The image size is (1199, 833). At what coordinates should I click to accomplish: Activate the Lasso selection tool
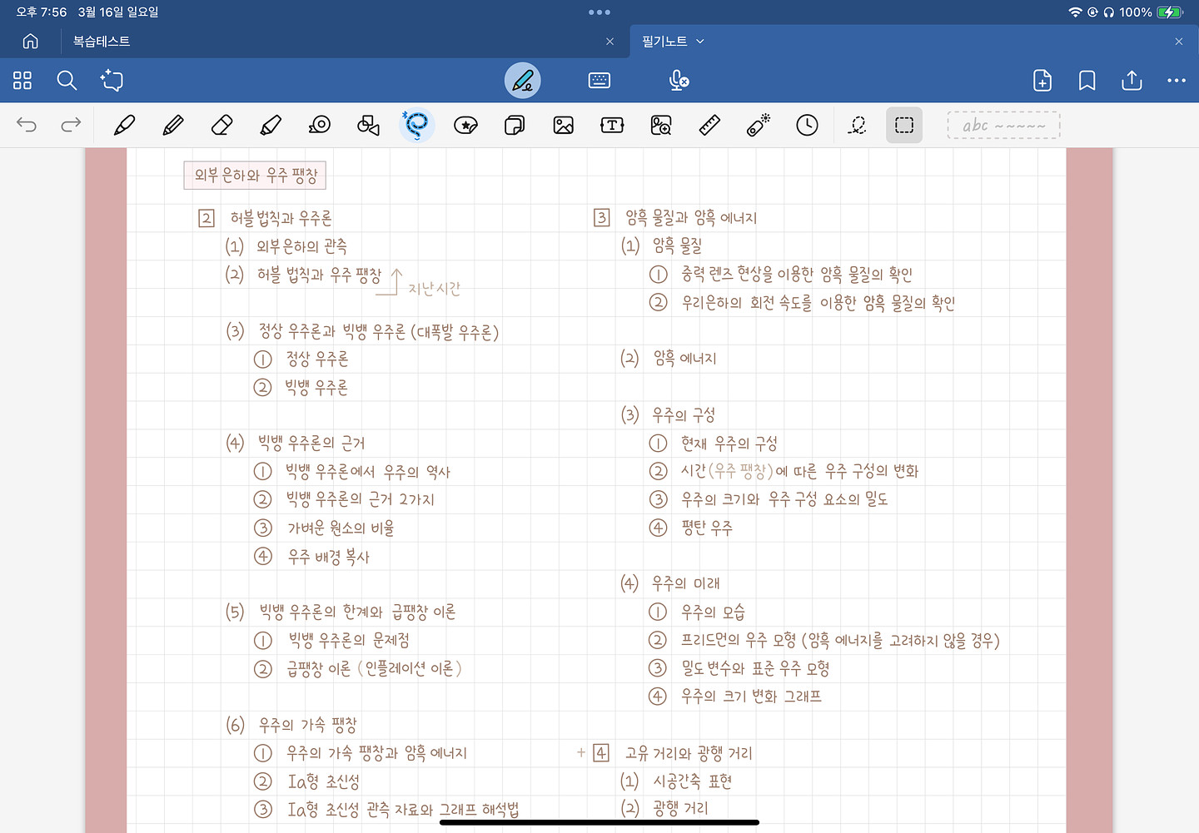(417, 126)
